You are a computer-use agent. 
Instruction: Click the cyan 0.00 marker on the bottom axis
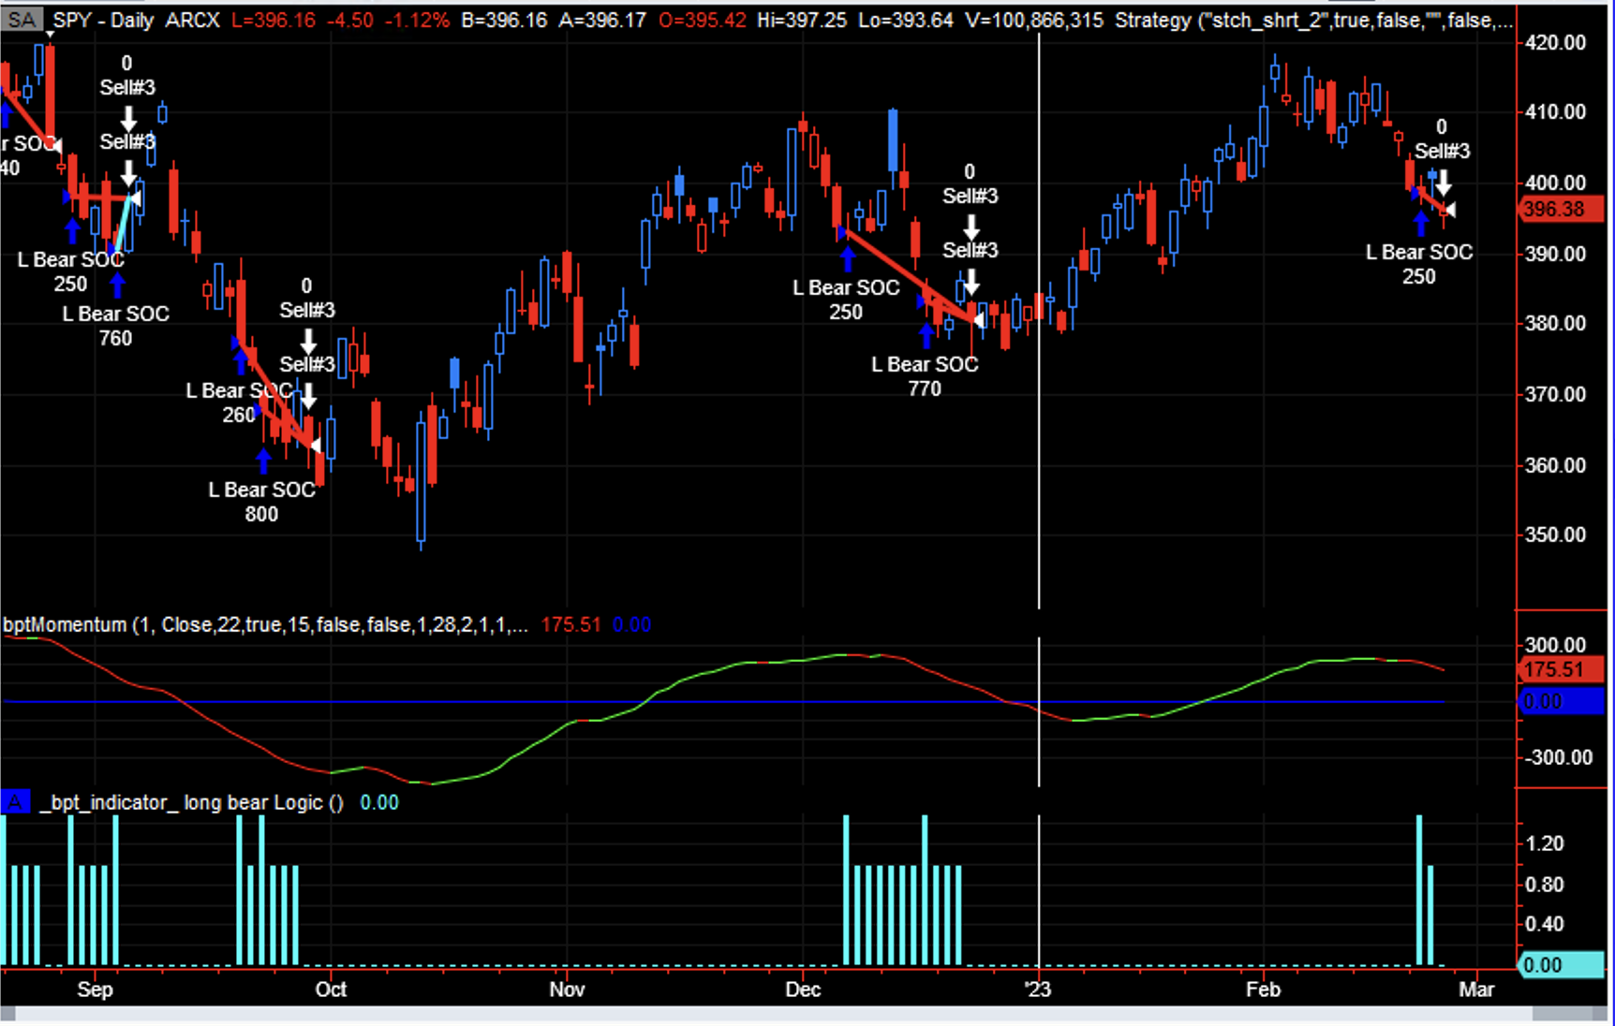click(x=1560, y=965)
